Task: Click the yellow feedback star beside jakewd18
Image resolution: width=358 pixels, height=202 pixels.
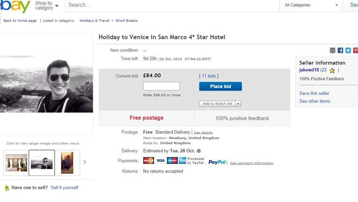Action: tap(332, 71)
